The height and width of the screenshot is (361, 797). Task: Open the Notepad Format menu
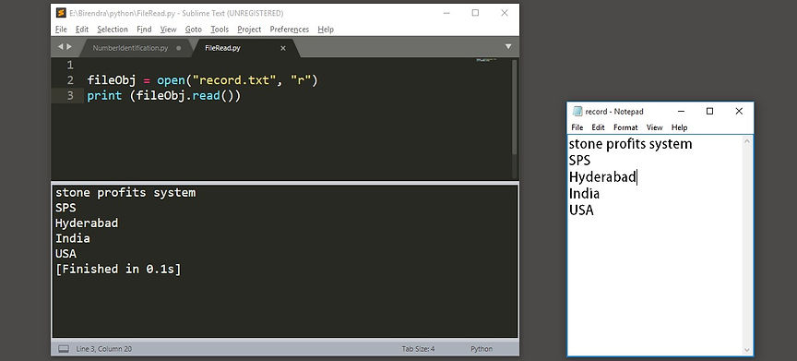click(625, 127)
